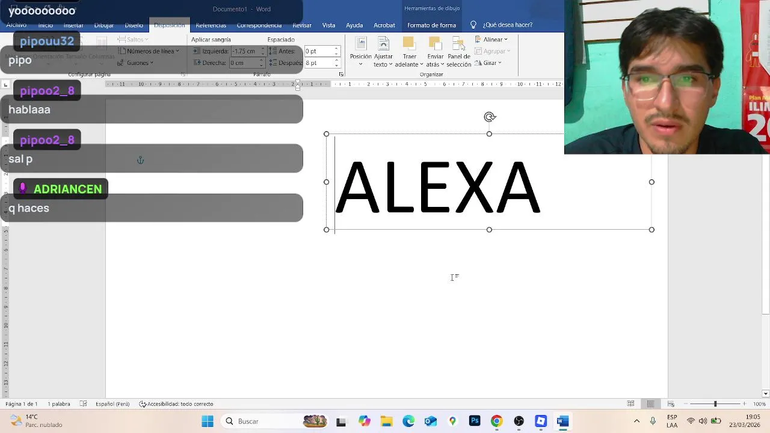Click the spelling check icon in status bar
This screenshot has height=433, width=770.
pos(84,404)
